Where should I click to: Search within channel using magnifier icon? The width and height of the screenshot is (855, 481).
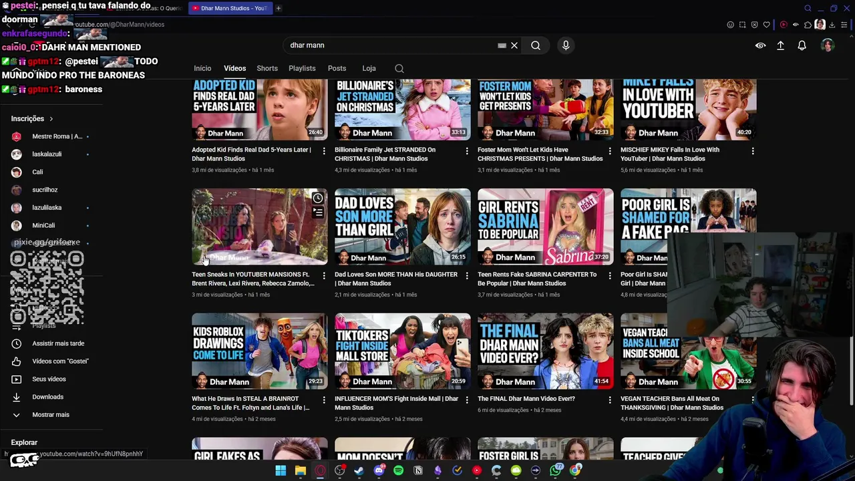399,68
